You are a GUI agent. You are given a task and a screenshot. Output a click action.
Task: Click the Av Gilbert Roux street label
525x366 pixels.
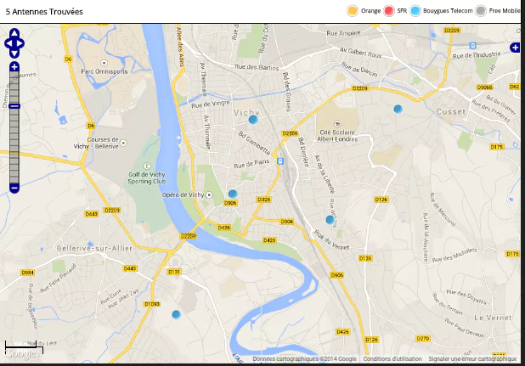(360, 53)
